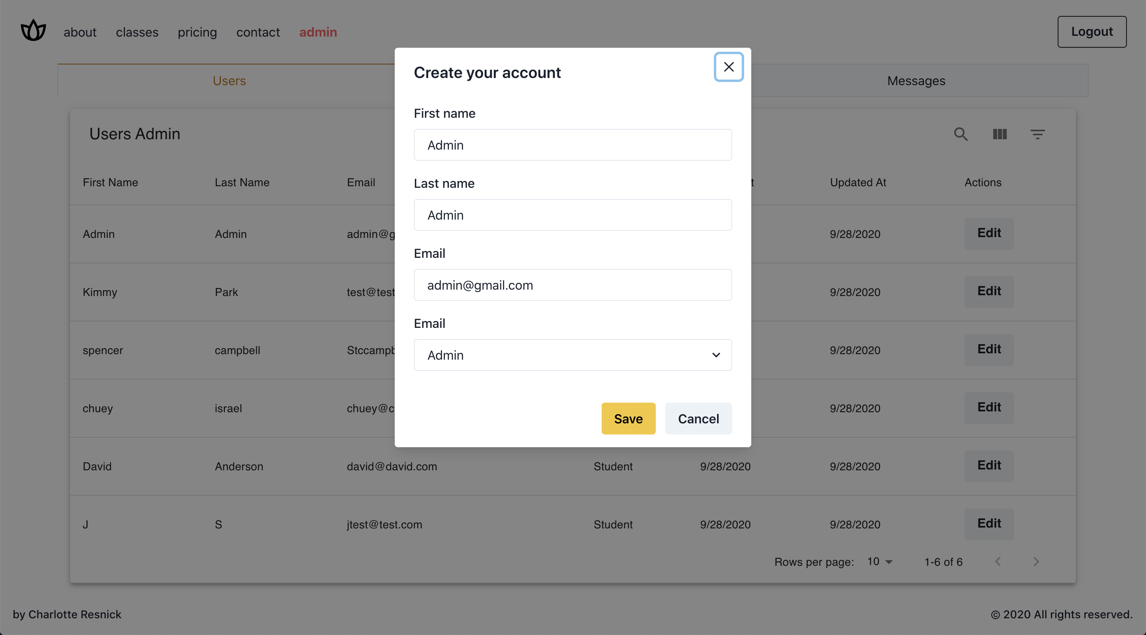Open the classes nav link

point(137,32)
